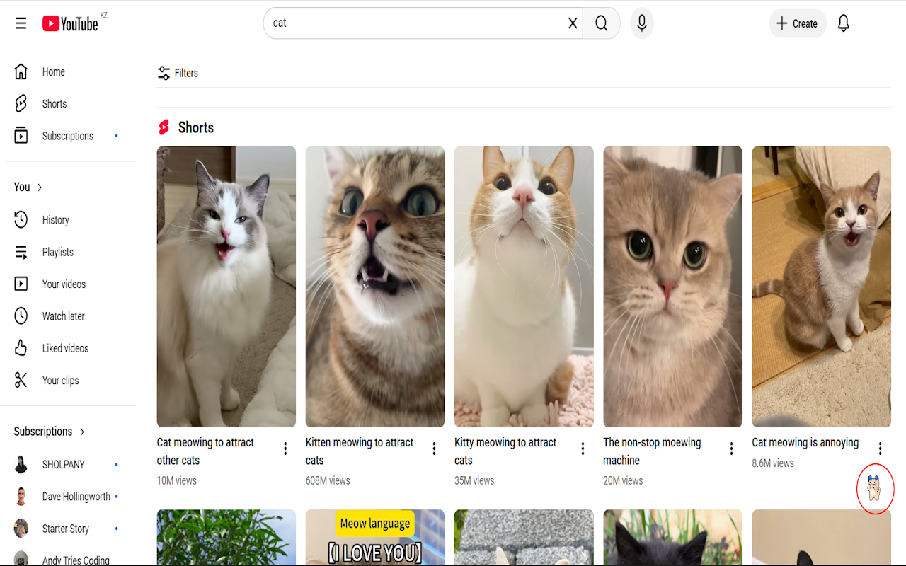906x566 pixels.
Task: Expand the Subscriptions section header
Action: (x=50, y=432)
